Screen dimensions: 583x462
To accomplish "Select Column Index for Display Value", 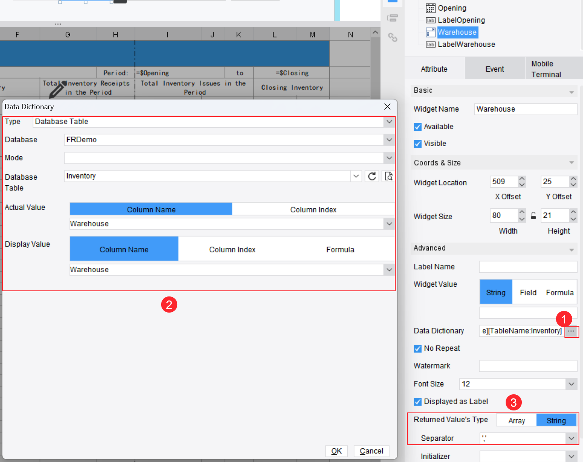I will click(x=232, y=250).
